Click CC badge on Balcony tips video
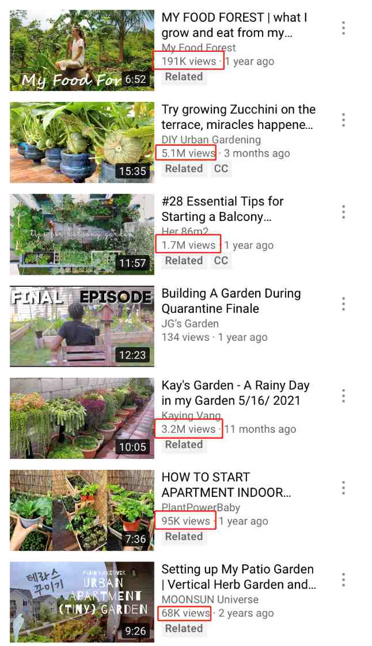This screenshot has height=646, width=372. [x=221, y=261]
